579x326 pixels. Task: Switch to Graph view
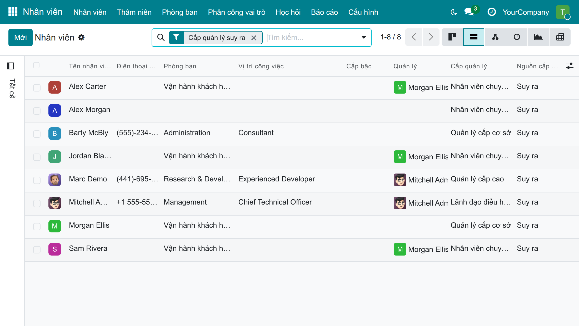(538, 37)
